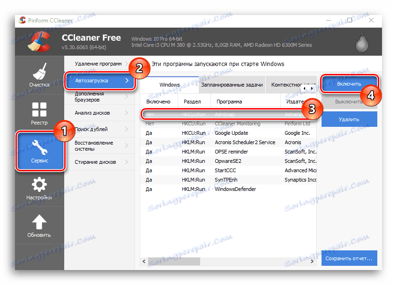Collapse tabs using the left arrow
The height and width of the screenshot is (285, 397).
pyautogui.click(x=304, y=88)
